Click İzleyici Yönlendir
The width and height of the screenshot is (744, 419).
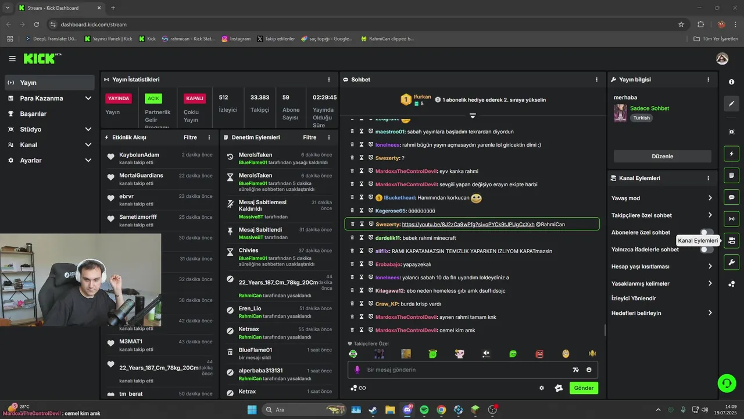[x=634, y=298]
